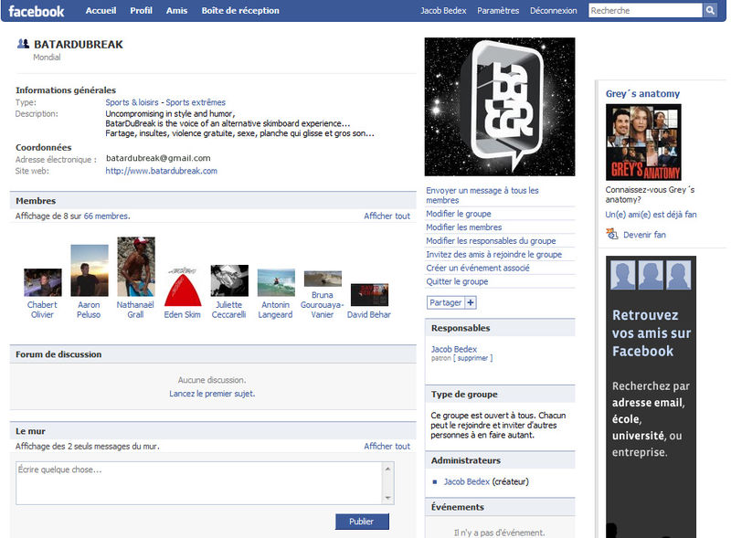
Task: Click the Publier button
Action: [x=362, y=522]
